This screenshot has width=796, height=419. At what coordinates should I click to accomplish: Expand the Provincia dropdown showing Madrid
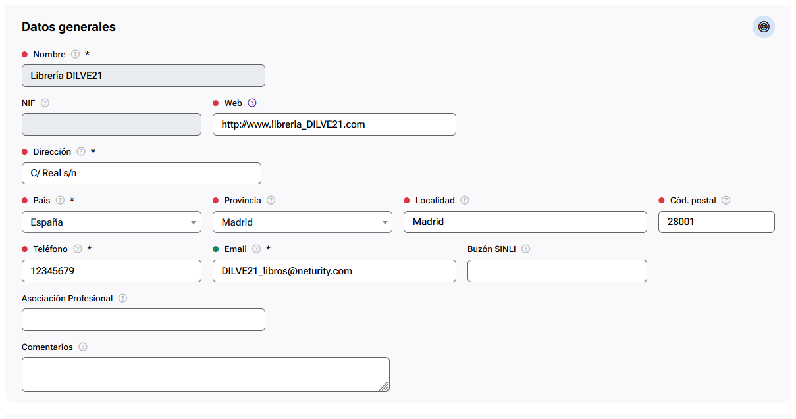click(x=302, y=222)
